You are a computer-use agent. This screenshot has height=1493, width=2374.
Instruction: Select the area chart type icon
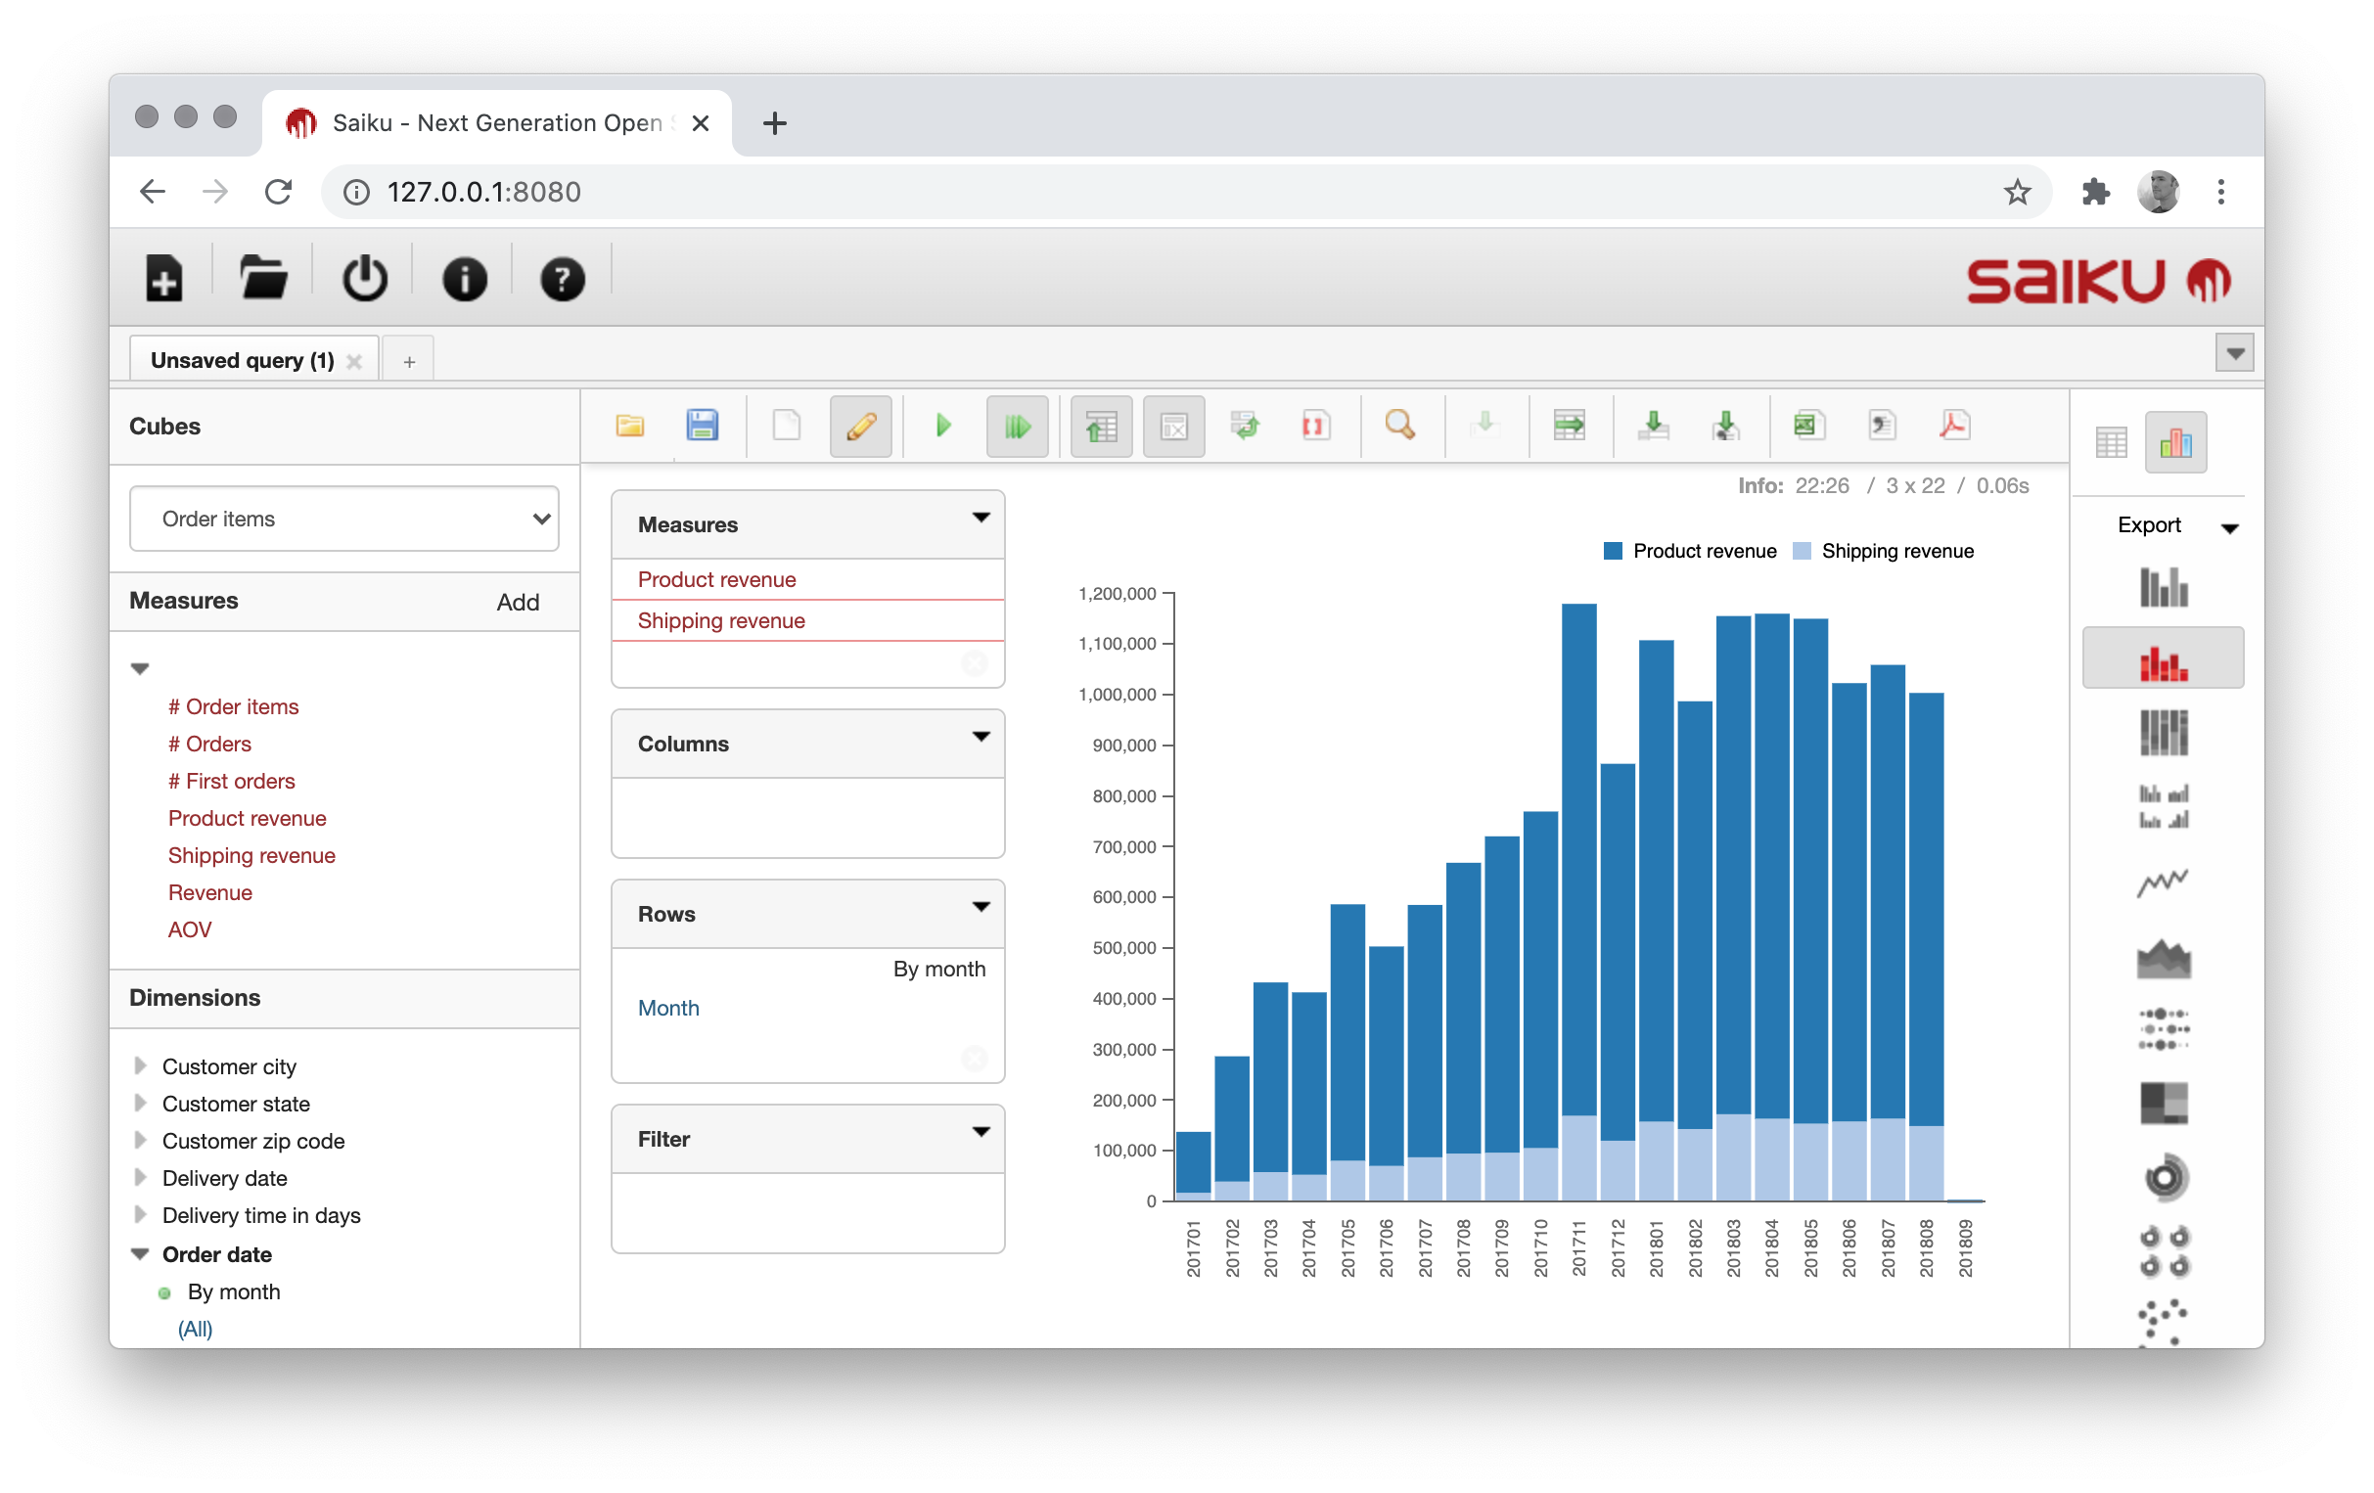pos(2162,957)
